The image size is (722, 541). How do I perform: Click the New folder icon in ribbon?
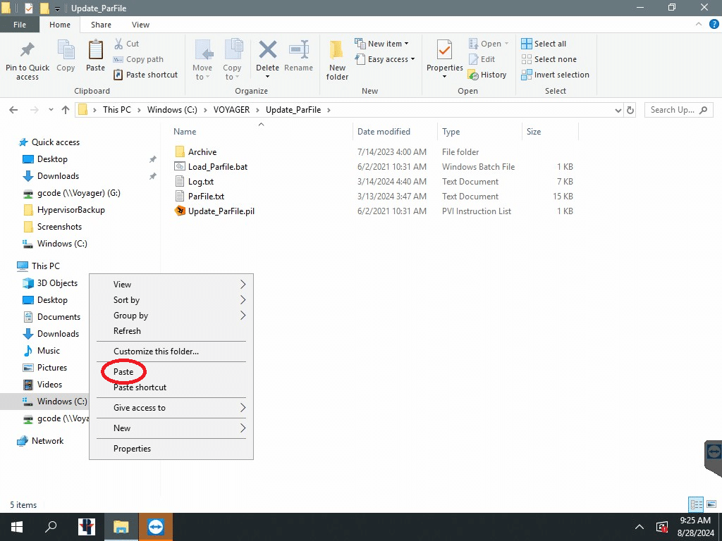coord(337,51)
